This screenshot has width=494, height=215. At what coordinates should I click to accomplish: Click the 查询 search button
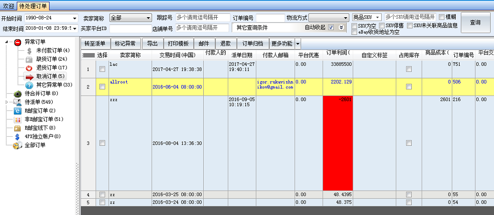pyautogui.click(x=475, y=22)
